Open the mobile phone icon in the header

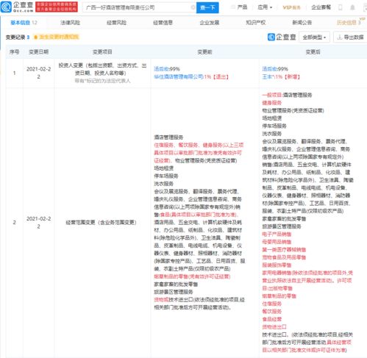[341, 7]
